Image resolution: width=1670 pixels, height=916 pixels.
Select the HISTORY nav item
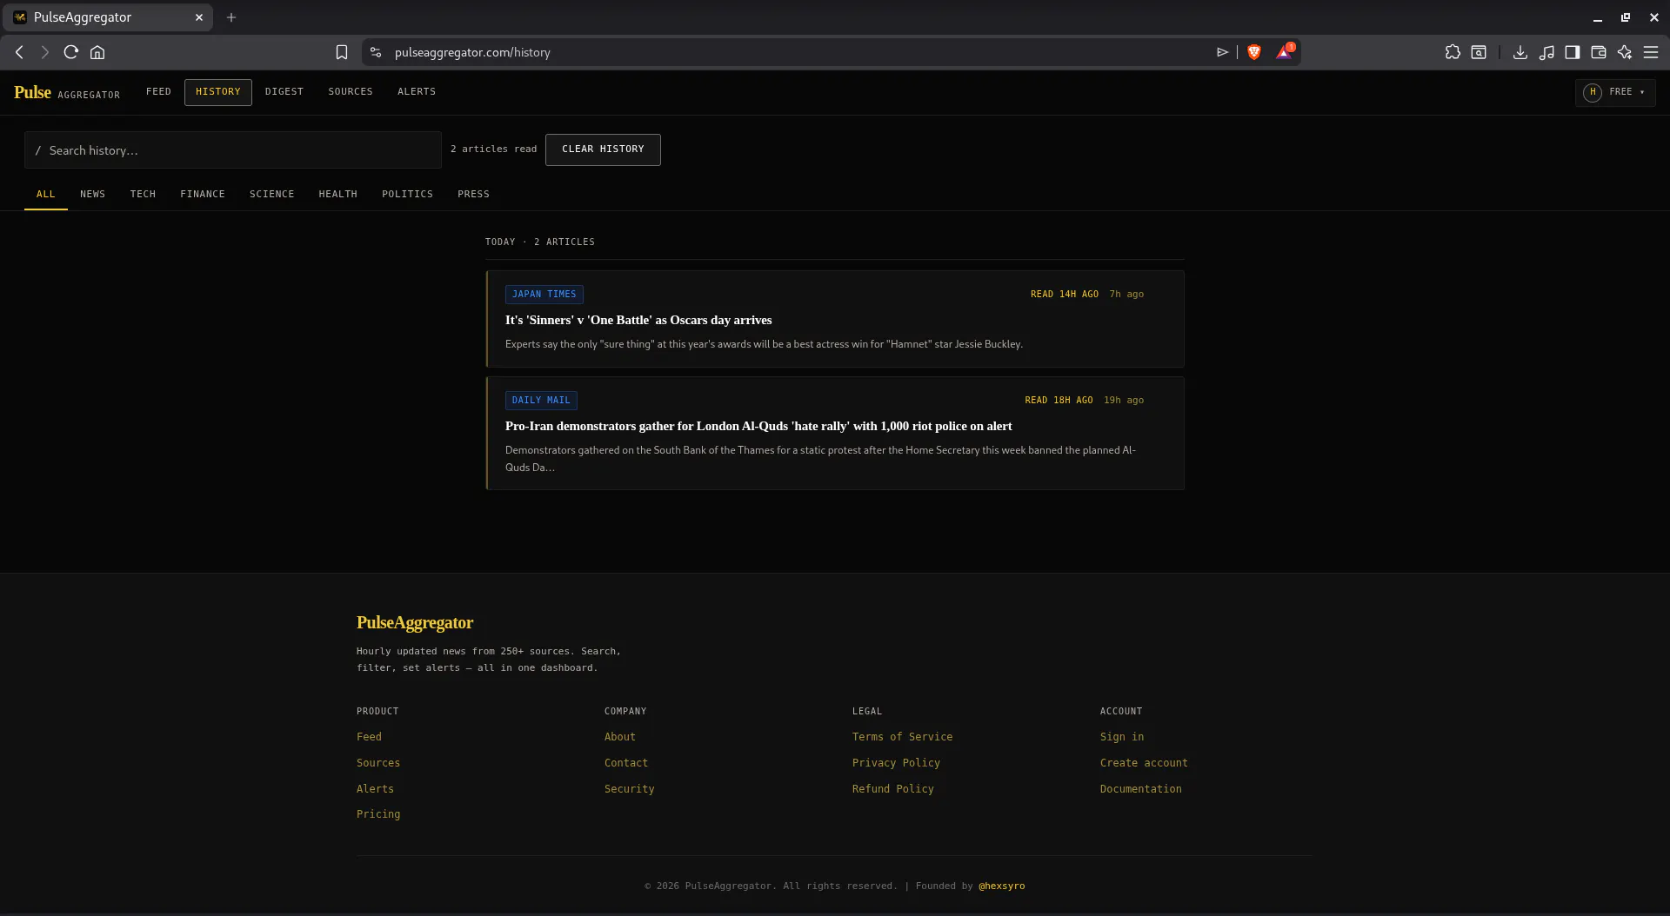(218, 92)
